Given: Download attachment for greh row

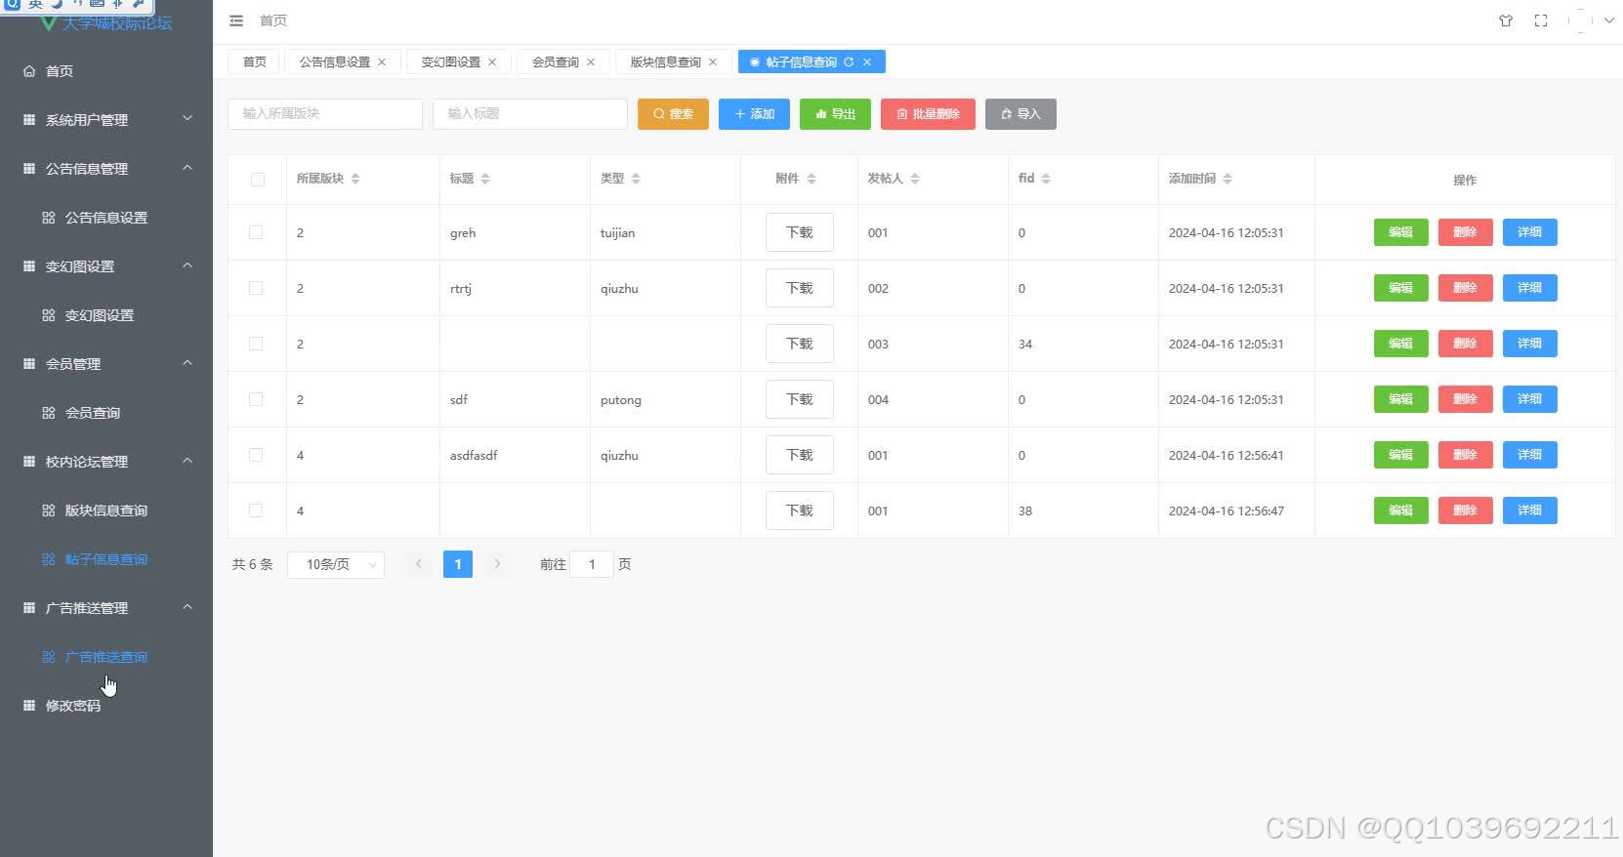Looking at the screenshot, I should (x=800, y=232).
